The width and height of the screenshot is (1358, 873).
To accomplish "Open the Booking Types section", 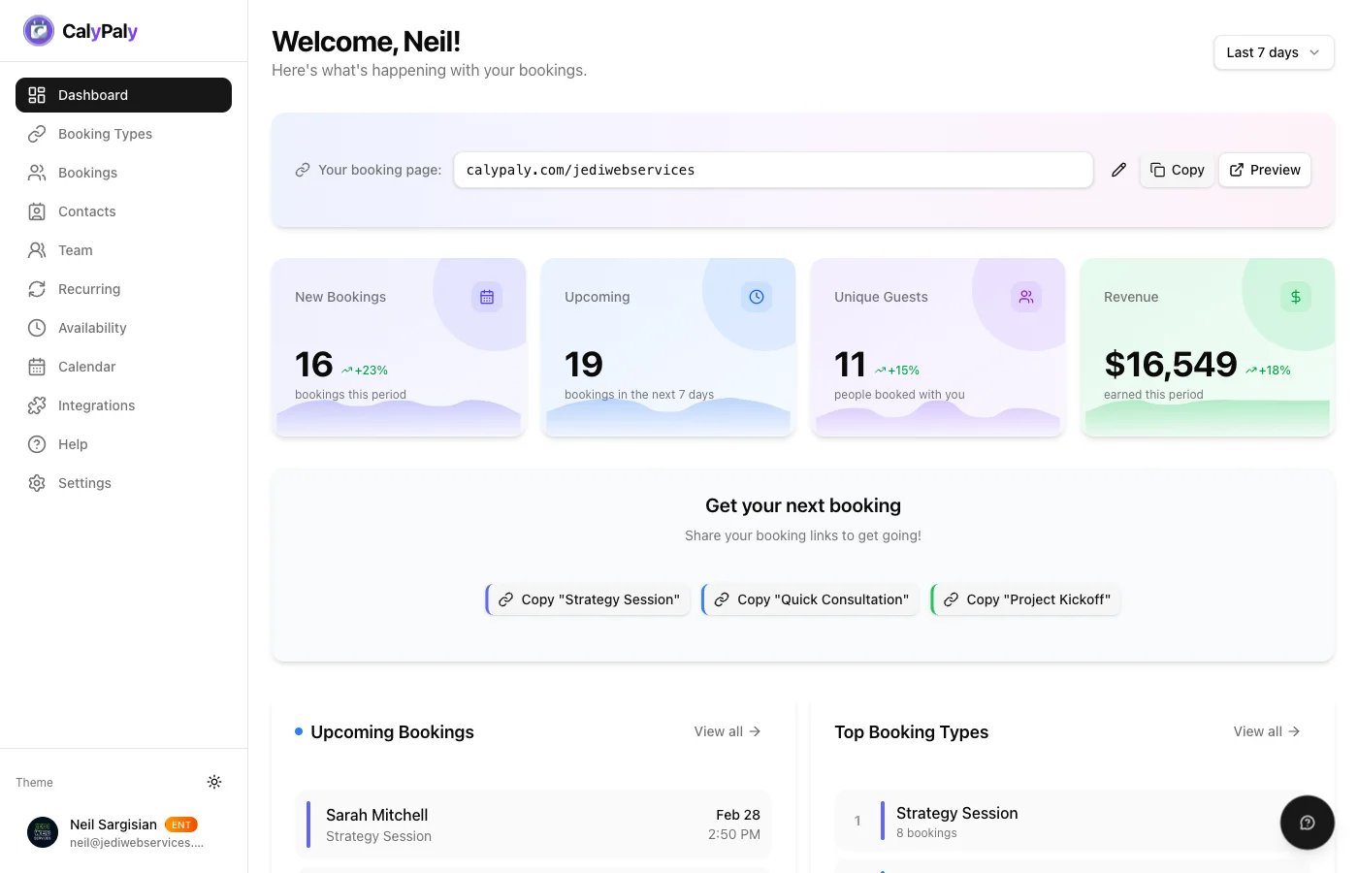I will point(104,134).
